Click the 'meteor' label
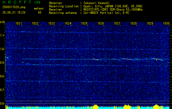Viewport: 172px width, 109px height. pos(39,8)
